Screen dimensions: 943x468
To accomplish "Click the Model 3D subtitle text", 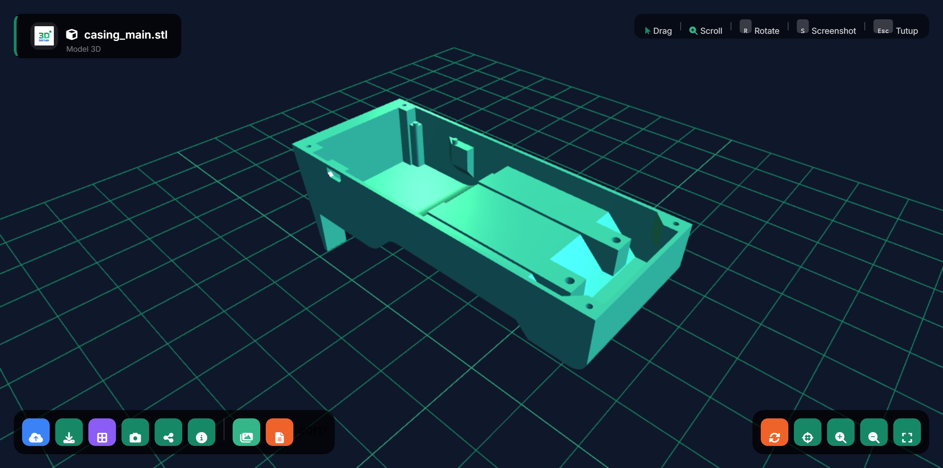I will click(84, 49).
